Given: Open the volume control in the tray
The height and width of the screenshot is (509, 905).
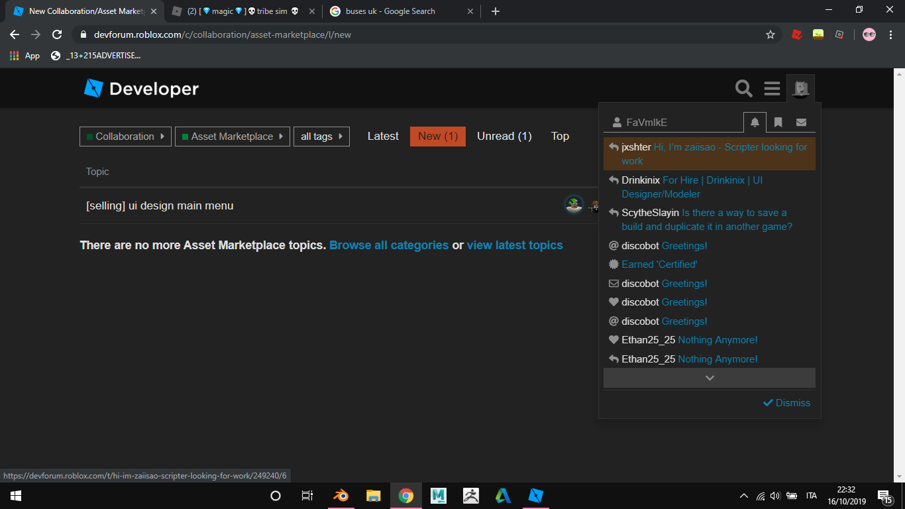Looking at the screenshot, I should [x=775, y=496].
